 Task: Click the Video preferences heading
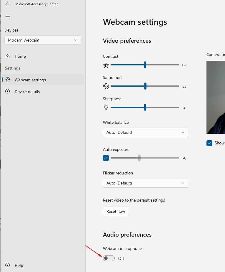[x=127, y=41]
